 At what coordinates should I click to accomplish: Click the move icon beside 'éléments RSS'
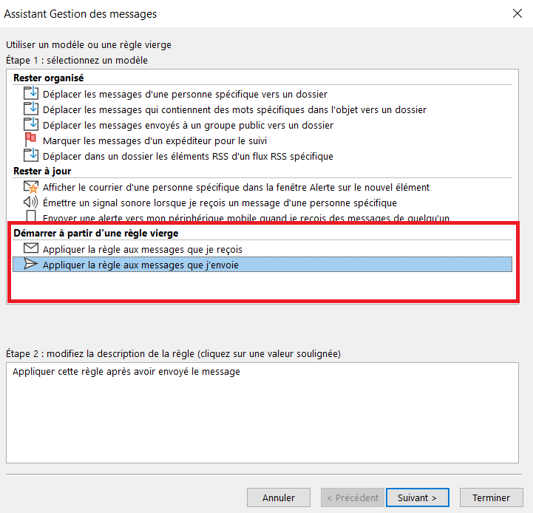(x=30, y=156)
